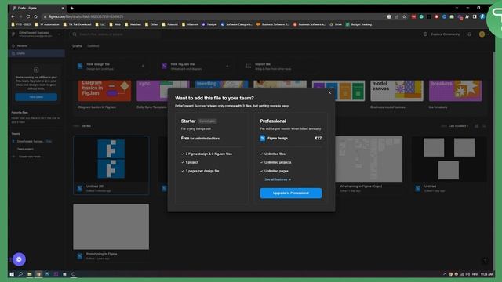Screen dimensions: 502x282
Task: Open the notifications bell icon
Action: (x=469, y=34)
